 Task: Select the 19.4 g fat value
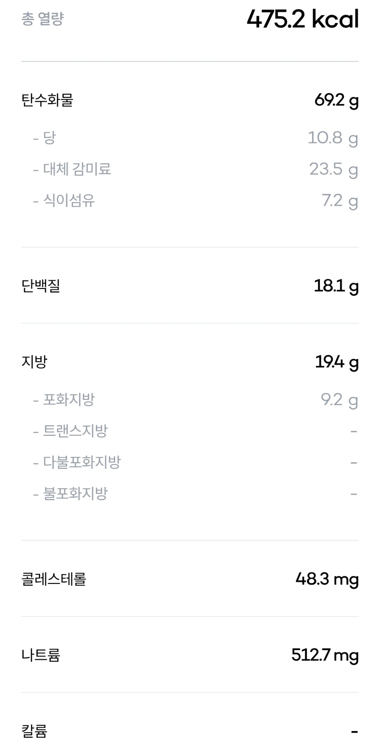click(337, 362)
